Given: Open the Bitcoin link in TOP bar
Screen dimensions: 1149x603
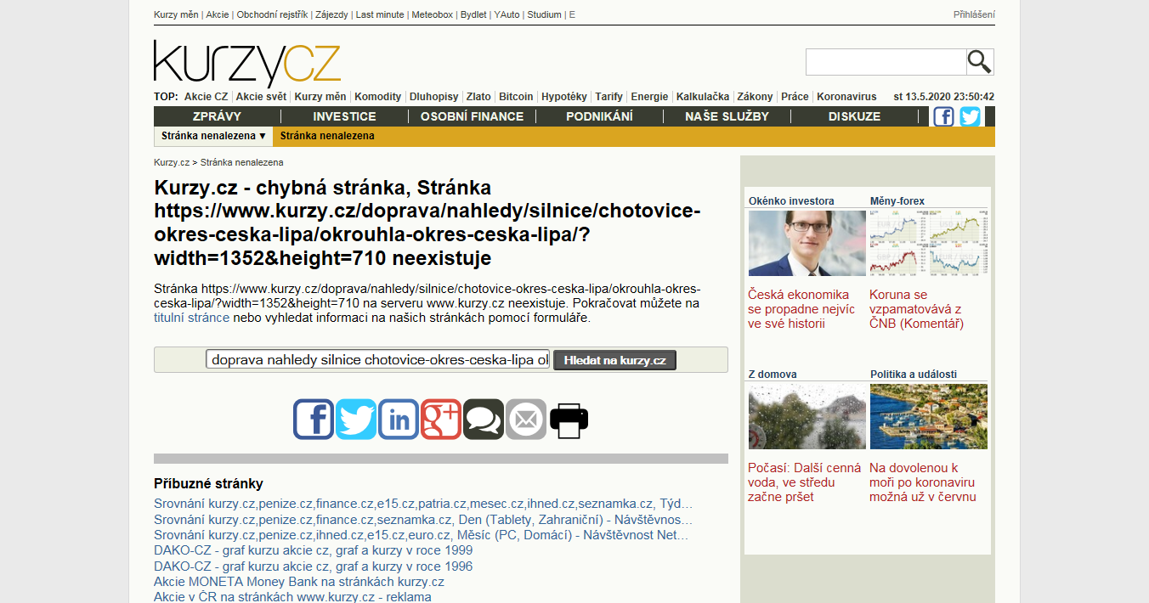Looking at the screenshot, I should coord(516,97).
